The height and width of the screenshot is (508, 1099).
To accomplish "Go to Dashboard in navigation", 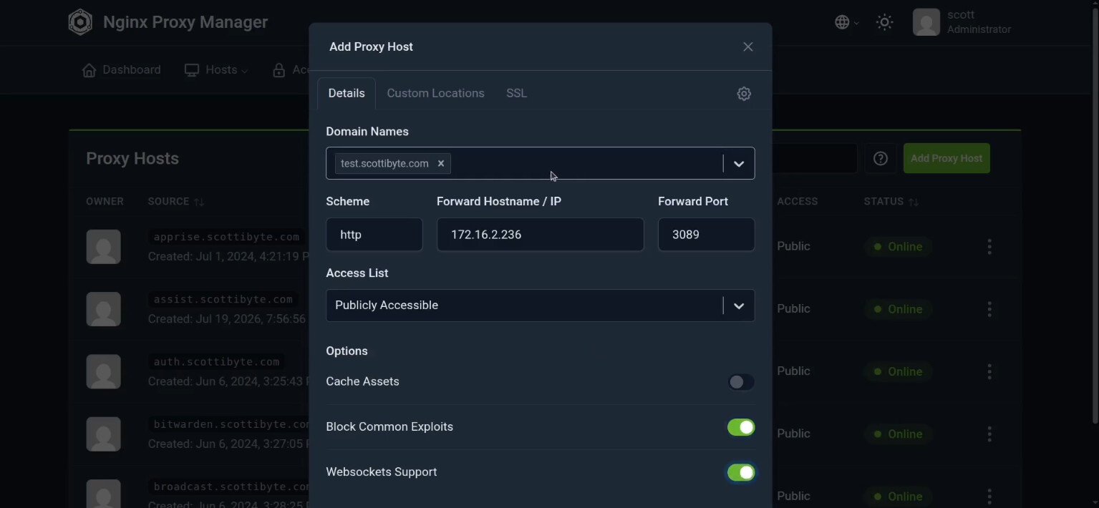I will 122,69.
